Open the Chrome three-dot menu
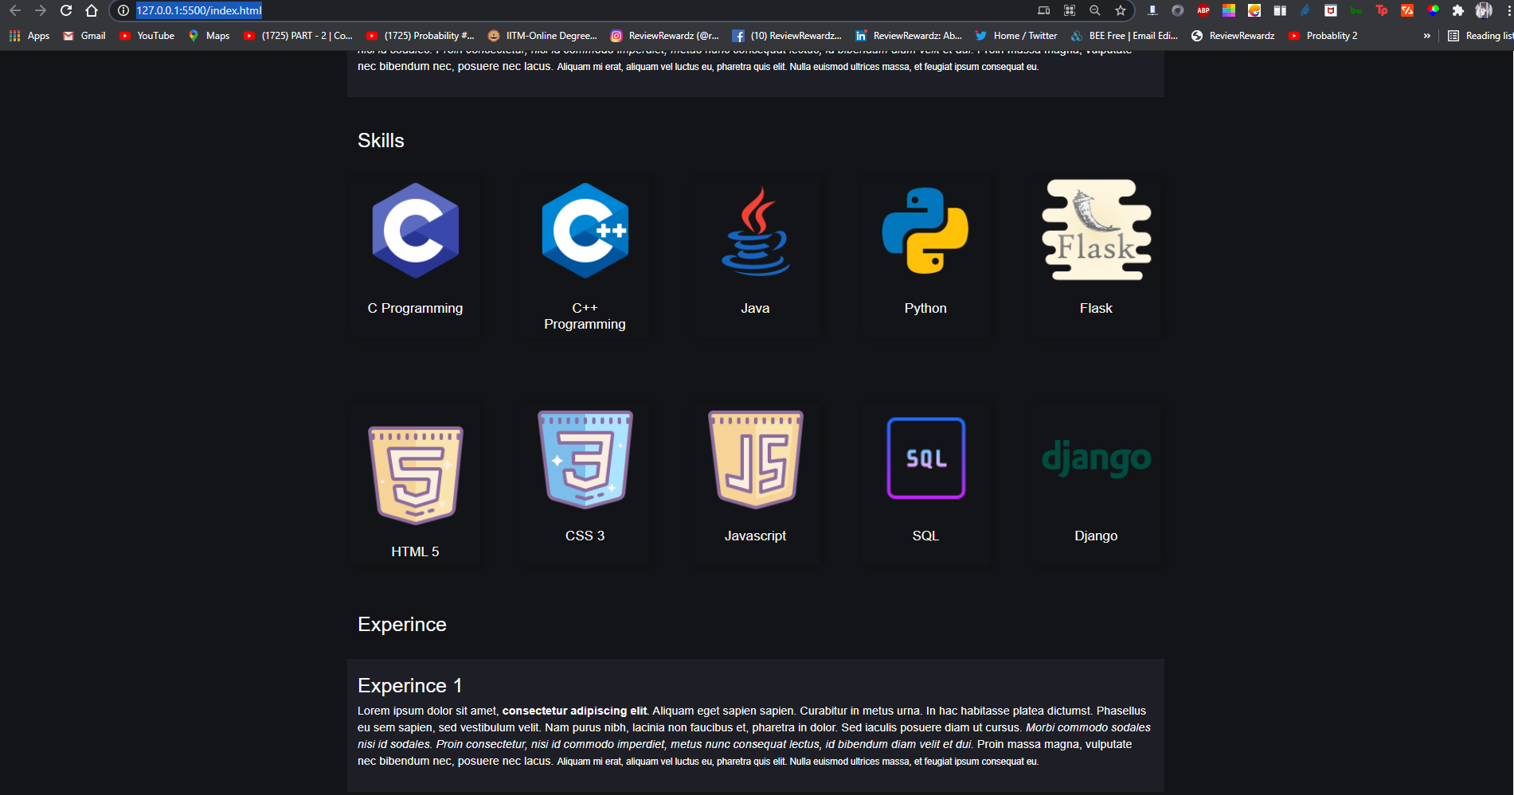Viewport: 1514px width, 795px height. click(x=1508, y=10)
